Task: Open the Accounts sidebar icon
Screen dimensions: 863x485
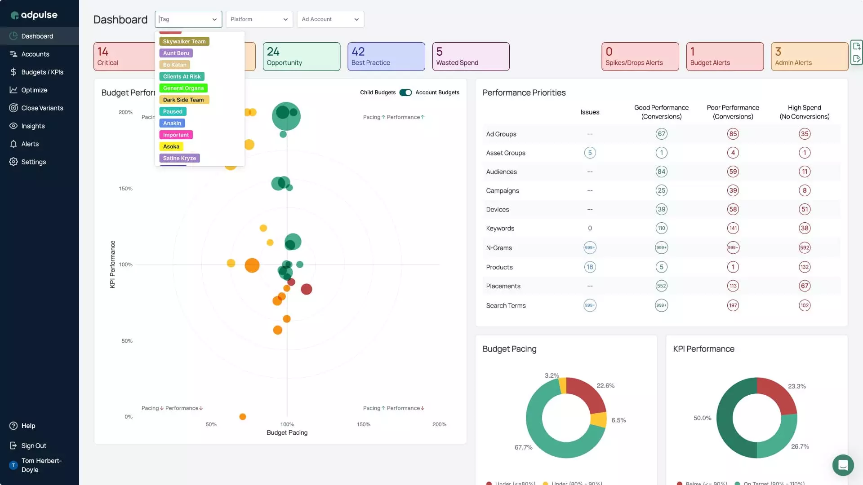Action: pyautogui.click(x=13, y=54)
